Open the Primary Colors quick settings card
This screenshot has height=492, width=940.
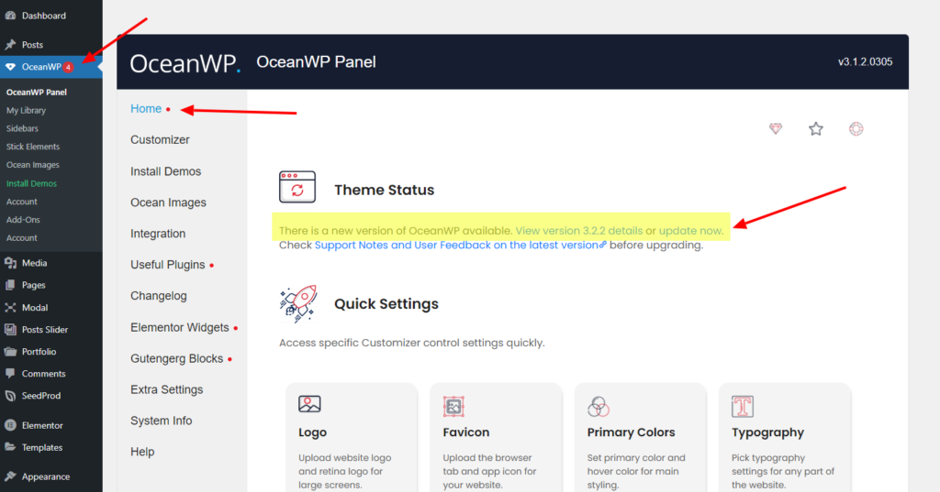coord(640,438)
